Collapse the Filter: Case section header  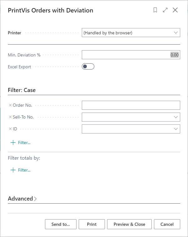click(22, 90)
